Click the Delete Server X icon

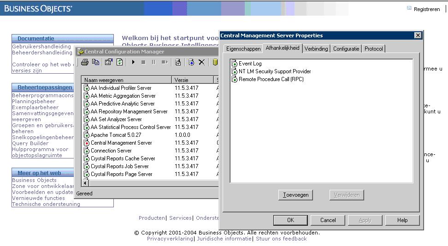(201, 62)
